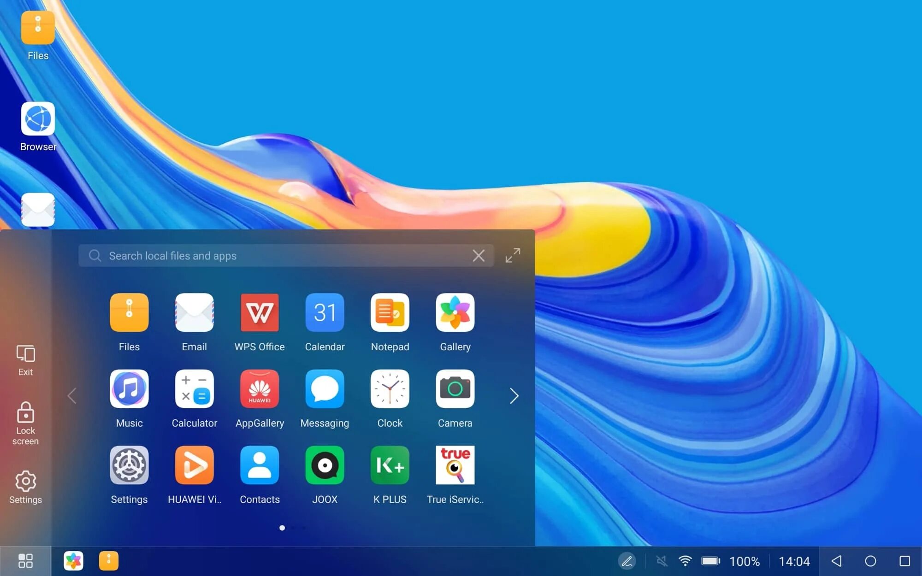This screenshot has width=922, height=576.
Task: Click the search local files field
Action: (277, 256)
